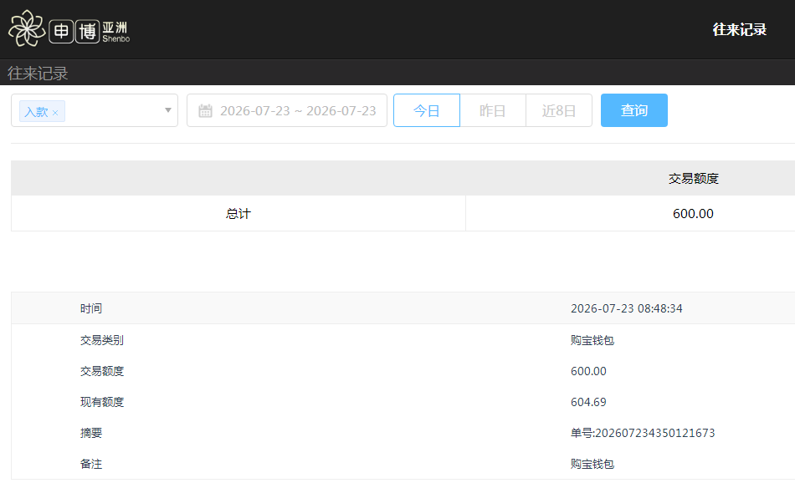This screenshot has height=483, width=795.
Task: Open the transaction type dropdown arrow
Action: pos(168,110)
